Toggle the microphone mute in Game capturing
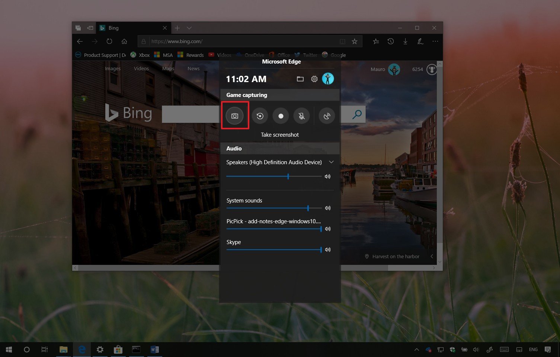This screenshot has height=357, width=560. click(x=301, y=116)
